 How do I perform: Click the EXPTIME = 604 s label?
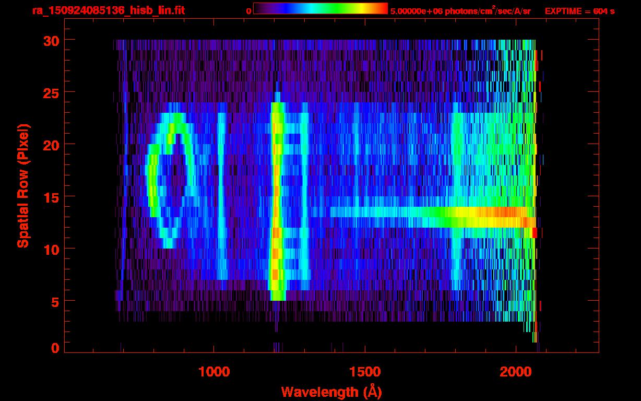(x=579, y=11)
